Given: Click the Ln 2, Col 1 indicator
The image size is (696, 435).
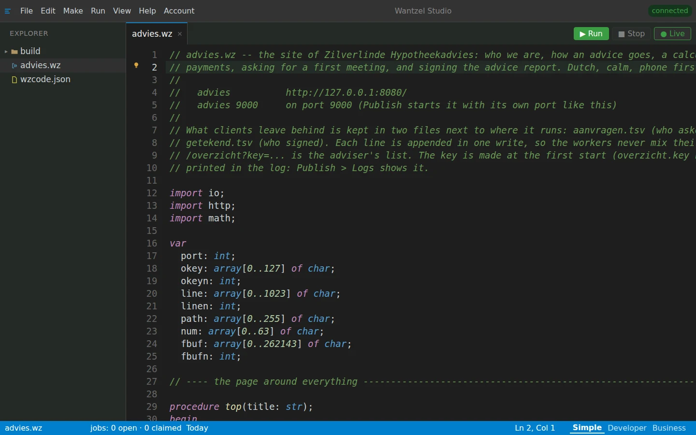Looking at the screenshot, I should (x=535, y=428).
